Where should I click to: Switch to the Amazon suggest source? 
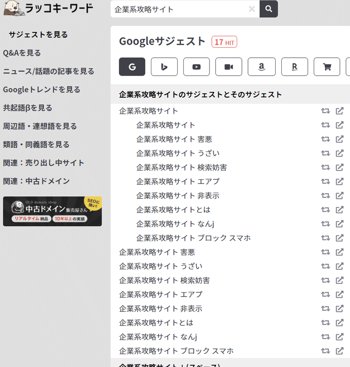(x=262, y=67)
